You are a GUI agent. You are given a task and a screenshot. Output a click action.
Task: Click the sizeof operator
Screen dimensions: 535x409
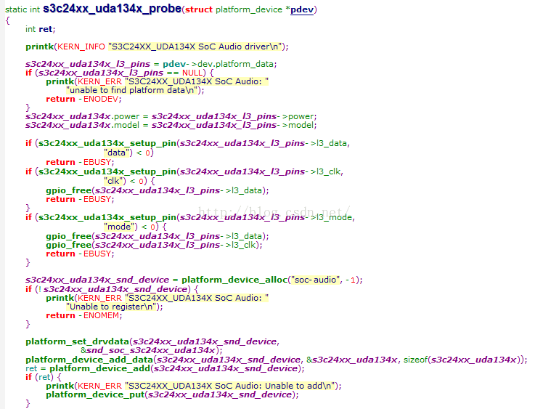(415, 360)
